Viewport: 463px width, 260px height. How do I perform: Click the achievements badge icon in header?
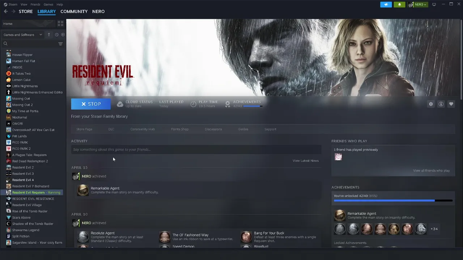pos(228,104)
